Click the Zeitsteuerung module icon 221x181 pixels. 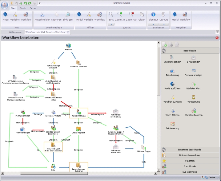click(172, 125)
